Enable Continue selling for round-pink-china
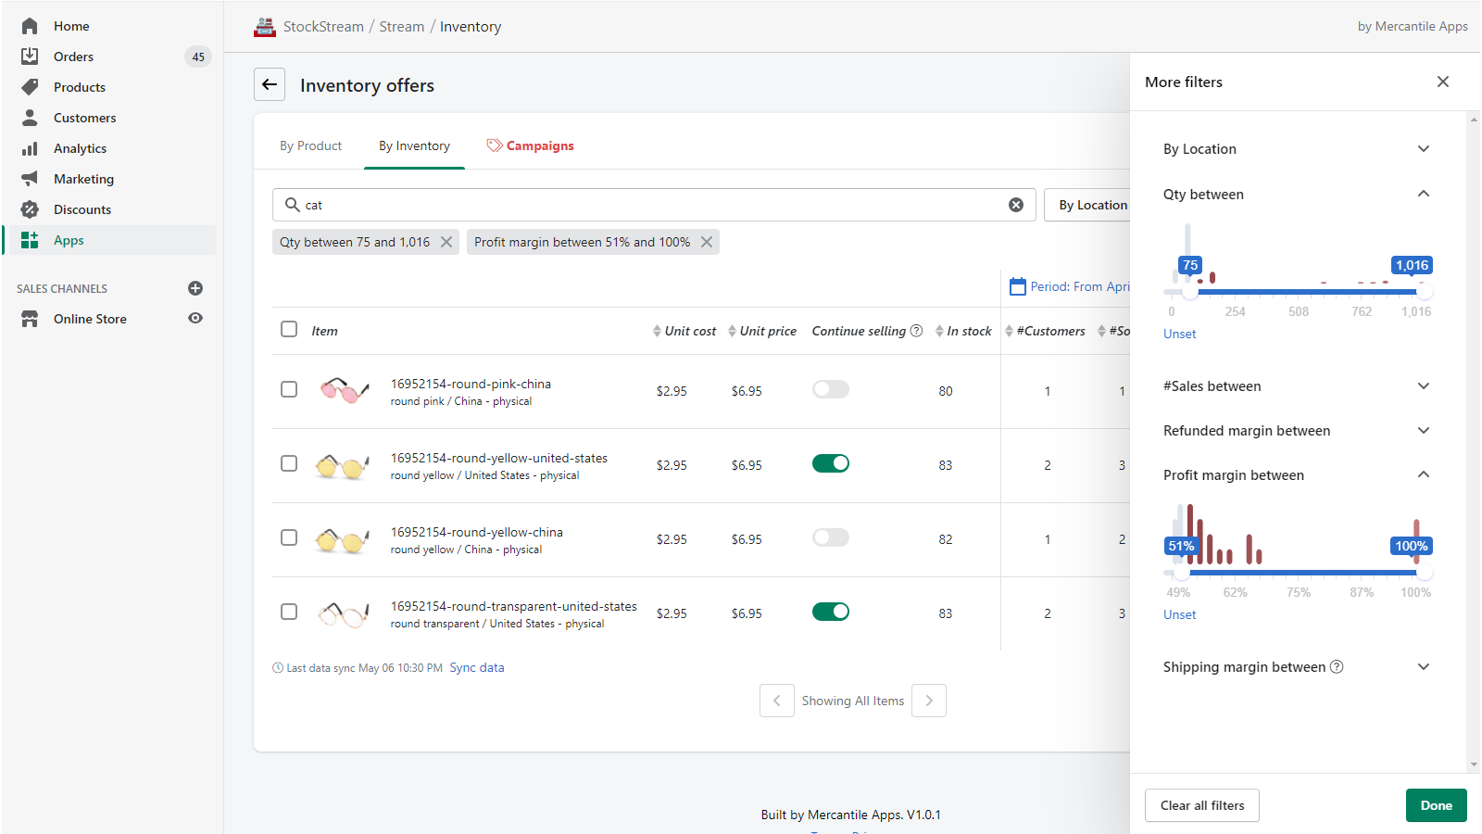Image resolution: width=1482 pixels, height=834 pixels. 830,389
